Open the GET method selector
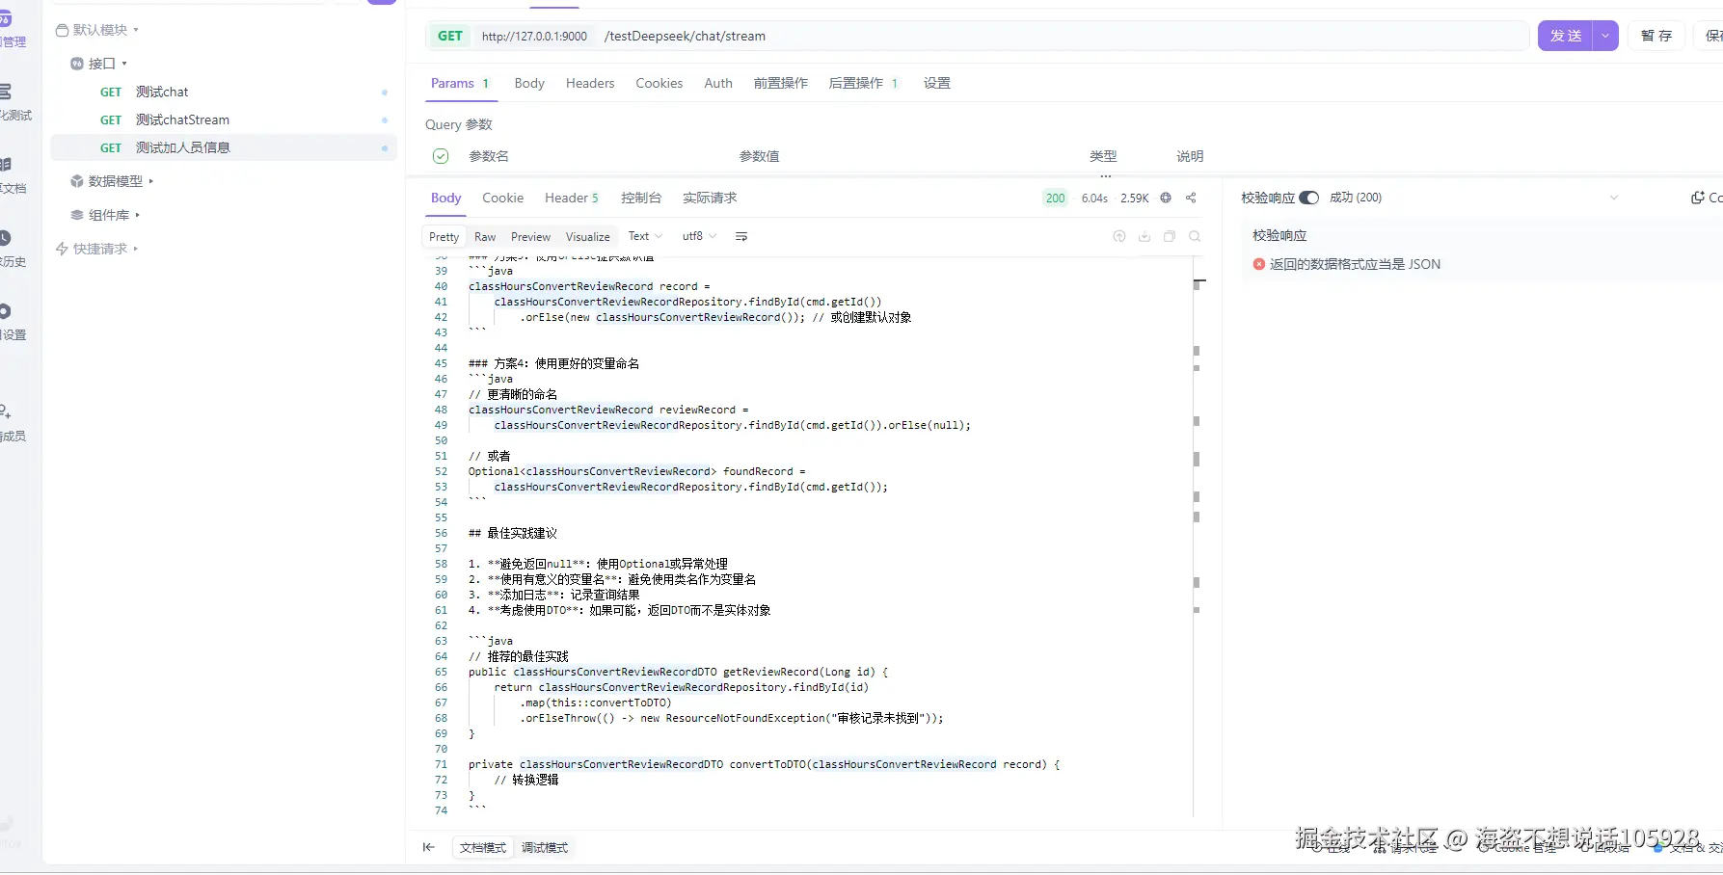Image resolution: width=1723 pixels, height=875 pixels. coord(450,37)
